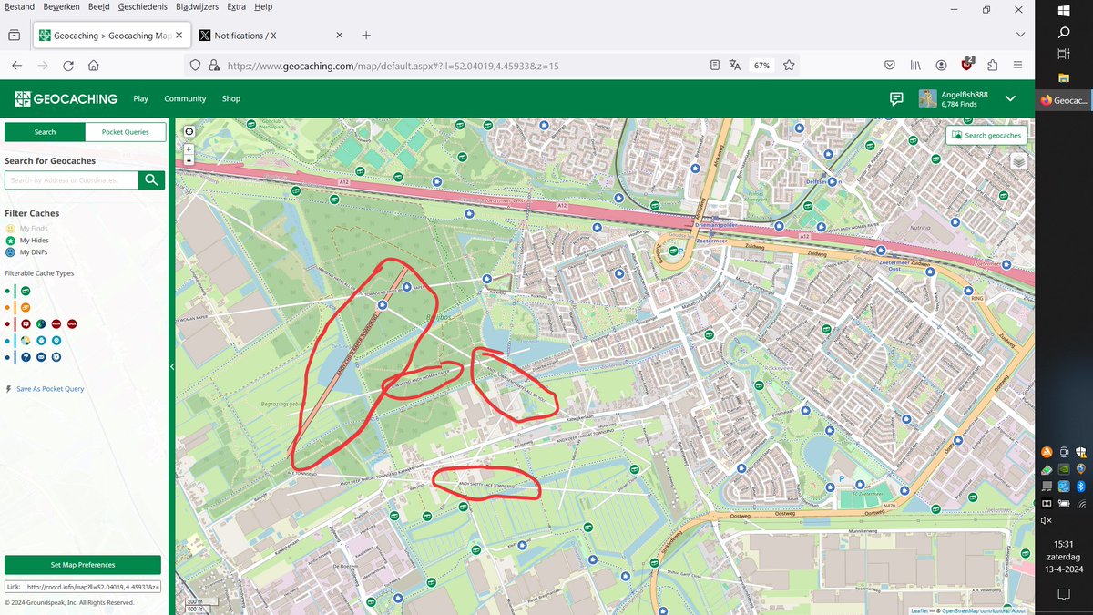Viewport: 1093px width, 615px height.
Task: Open the Extensions puzzle icon
Action: coord(993,66)
